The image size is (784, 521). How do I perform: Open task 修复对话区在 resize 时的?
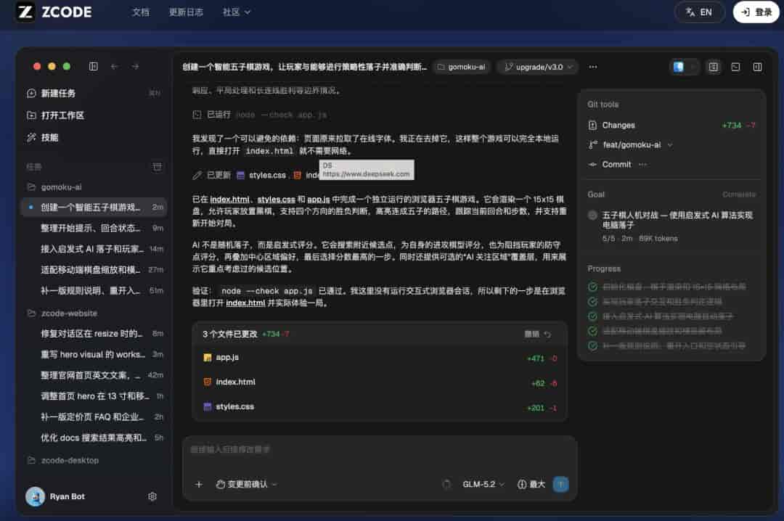pos(94,334)
